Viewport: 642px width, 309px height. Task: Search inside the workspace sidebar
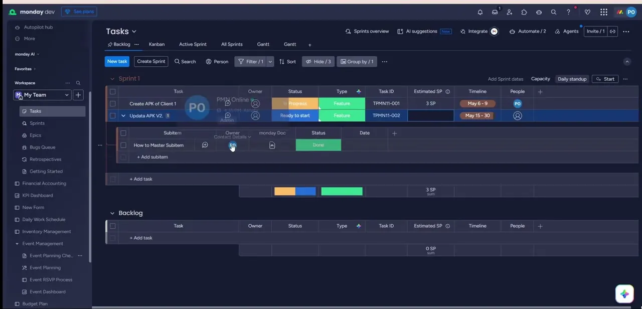click(x=78, y=83)
